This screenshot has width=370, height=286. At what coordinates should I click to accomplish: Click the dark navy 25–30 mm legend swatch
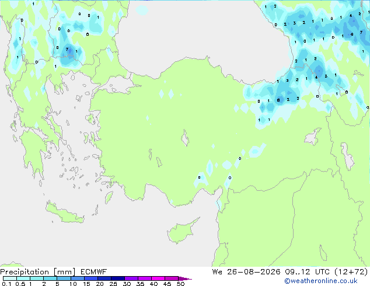pos(118,278)
